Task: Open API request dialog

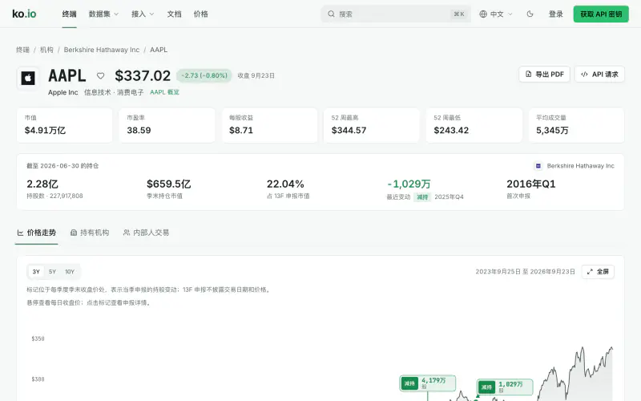Action: pyautogui.click(x=599, y=75)
